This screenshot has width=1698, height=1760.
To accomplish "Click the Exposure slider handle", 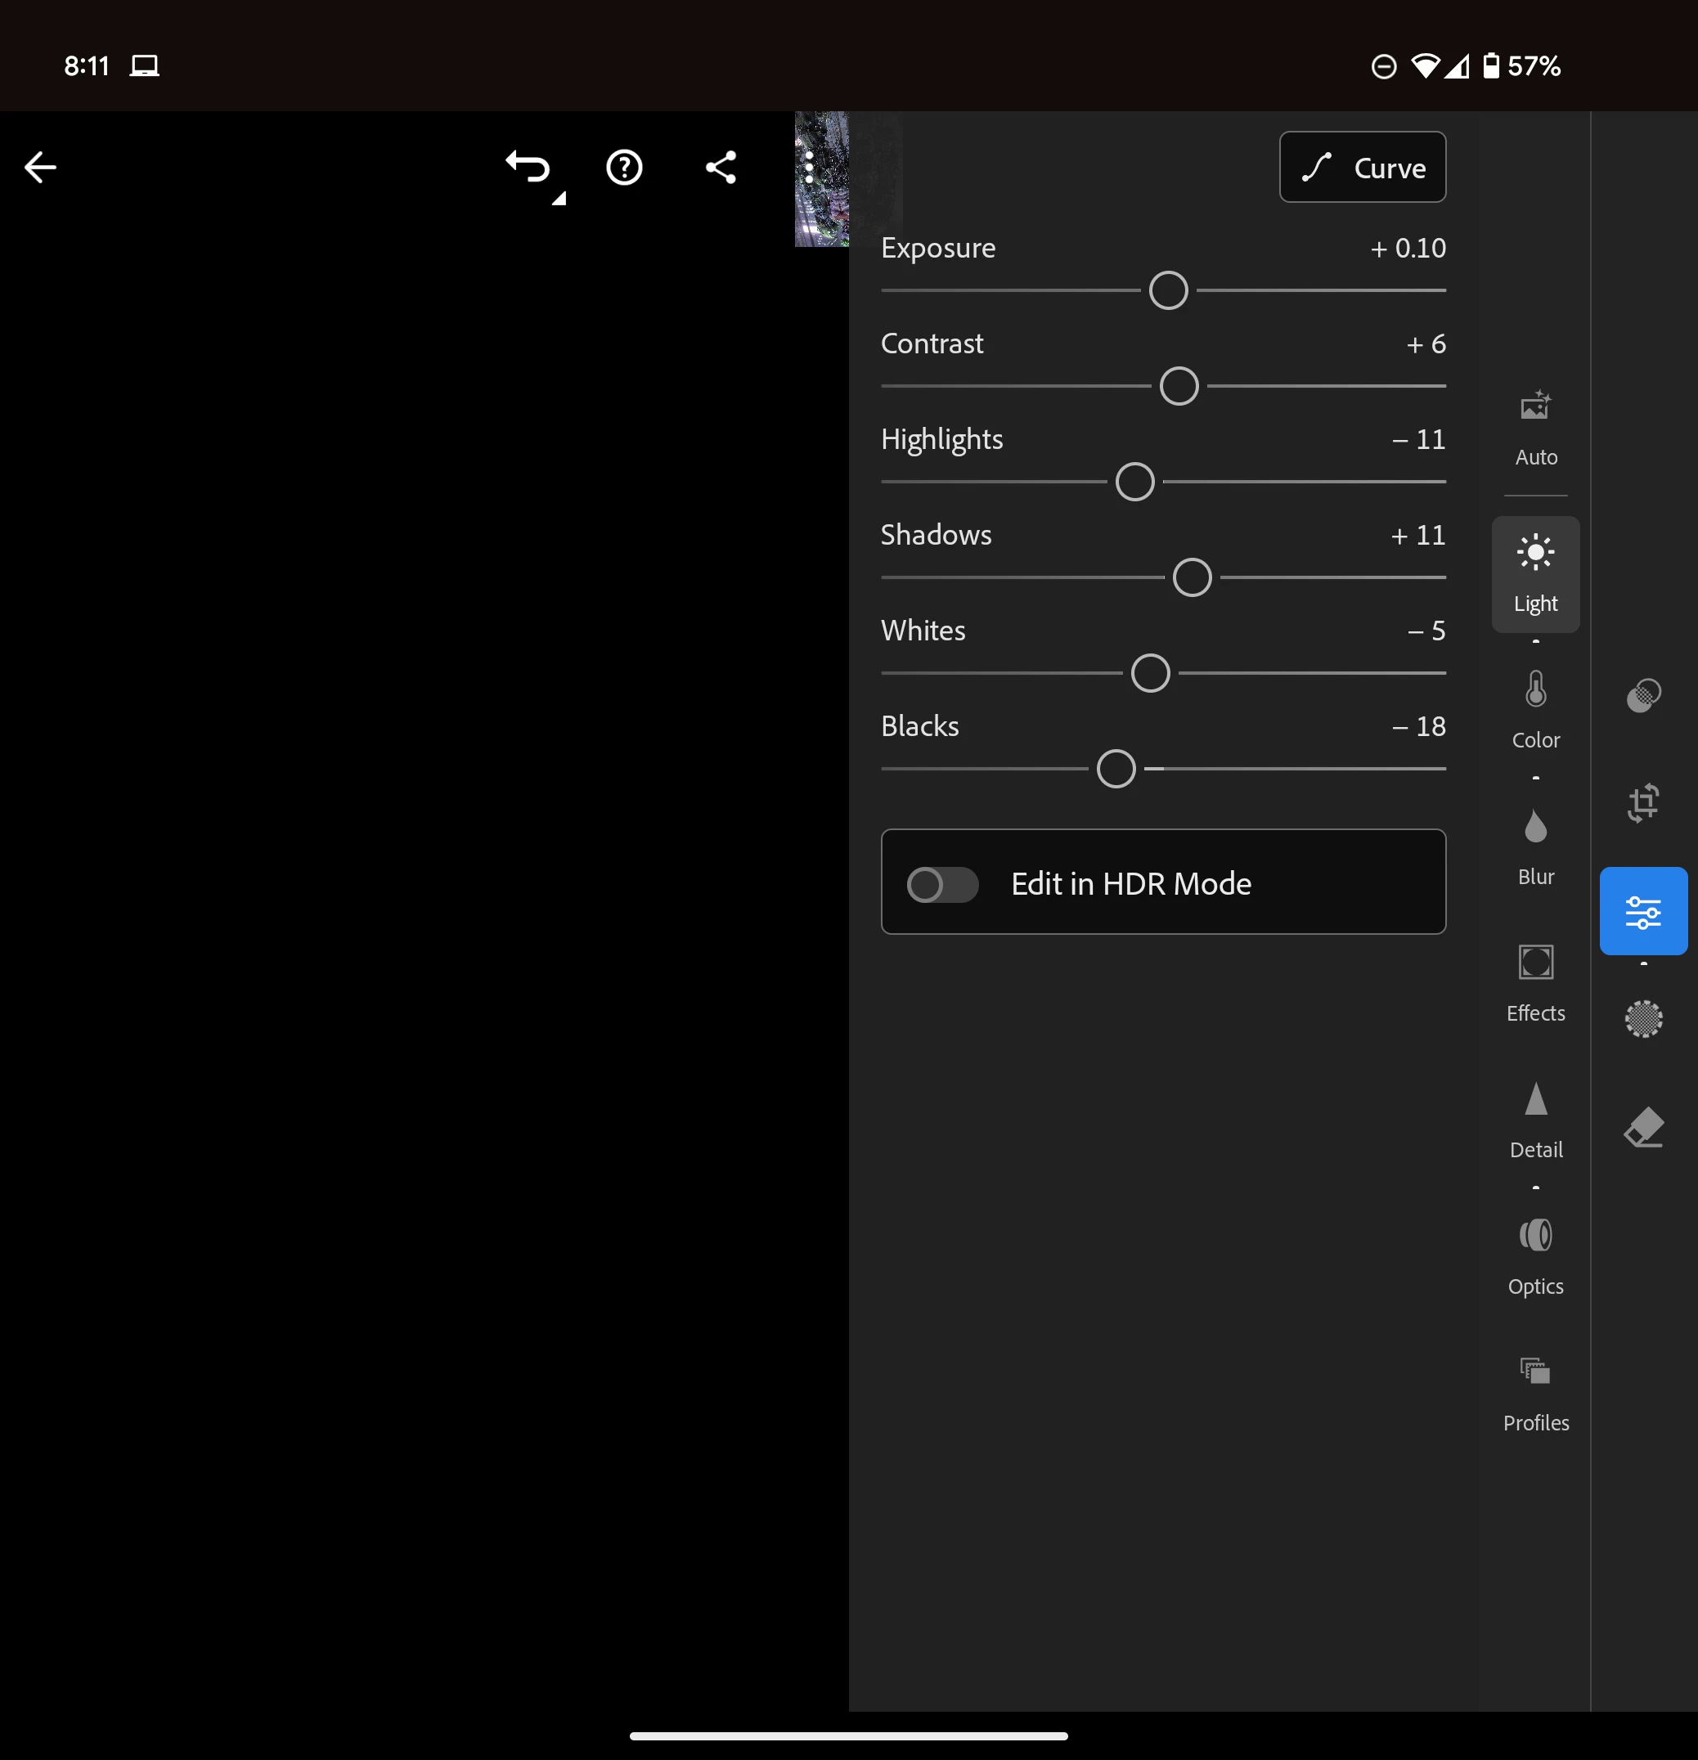I will 1168,291.
